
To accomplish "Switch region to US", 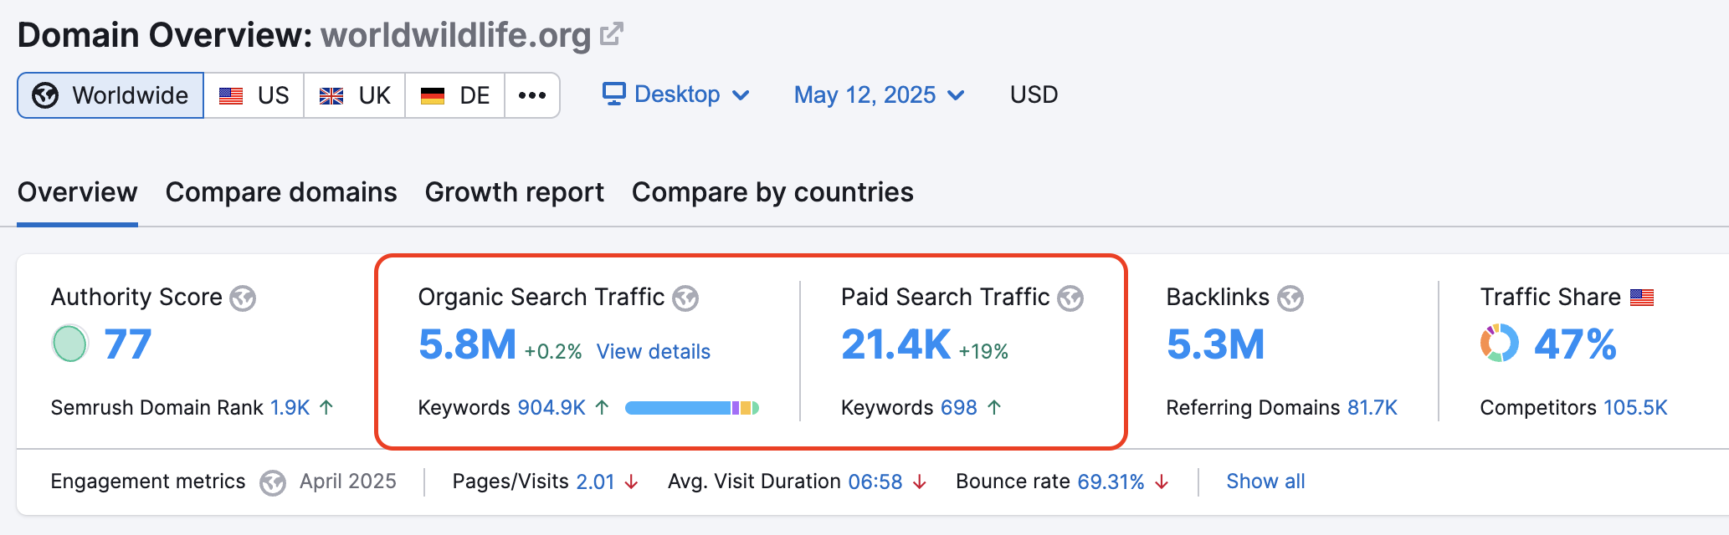I will pyautogui.click(x=254, y=94).
